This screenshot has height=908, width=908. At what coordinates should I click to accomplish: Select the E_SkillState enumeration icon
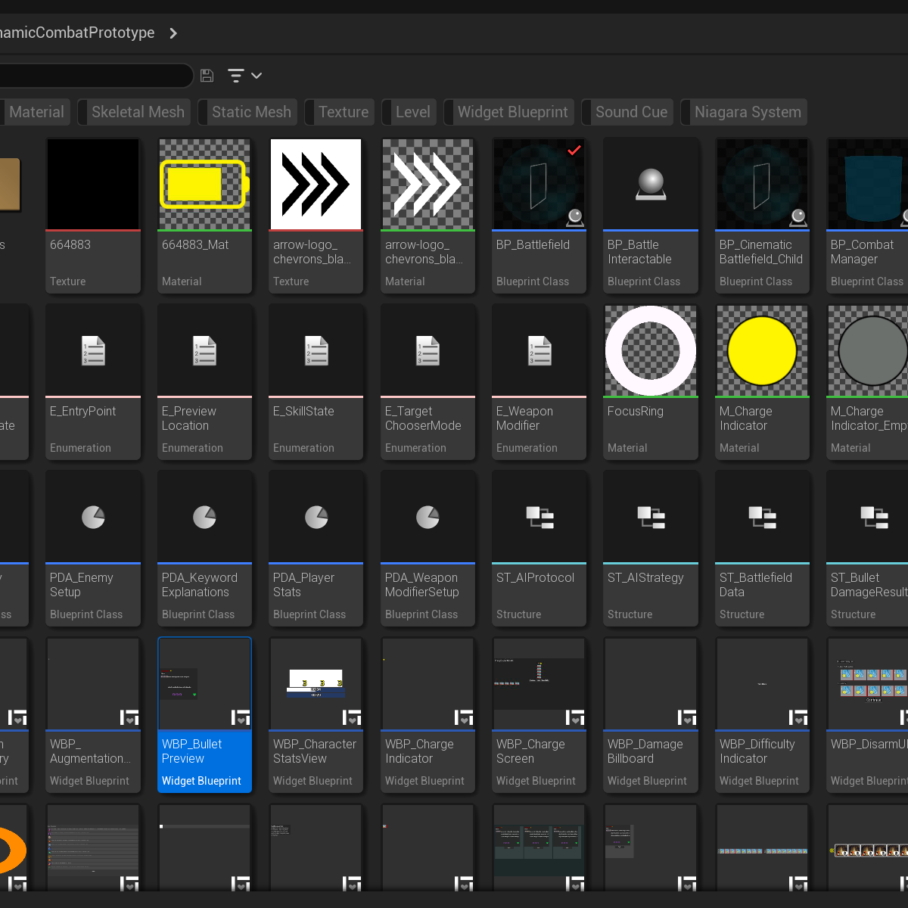click(316, 351)
